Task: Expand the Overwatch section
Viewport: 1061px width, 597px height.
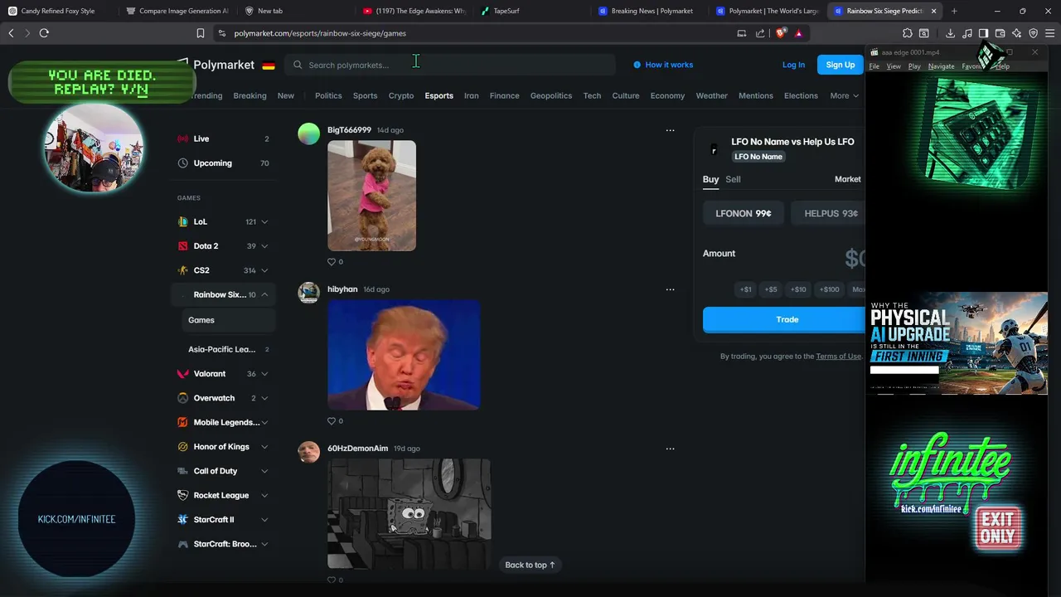Action: (x=264, y=398)
